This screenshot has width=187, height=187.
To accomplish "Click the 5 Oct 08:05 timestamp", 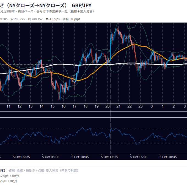I will point(51,157).
